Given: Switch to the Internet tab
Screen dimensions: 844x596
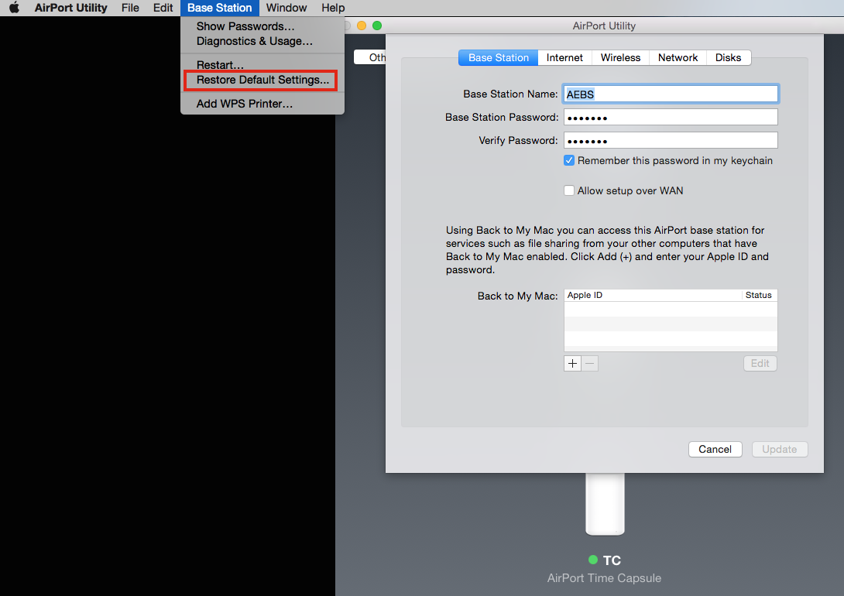Looking at the screenshot, I should (564, 57).
